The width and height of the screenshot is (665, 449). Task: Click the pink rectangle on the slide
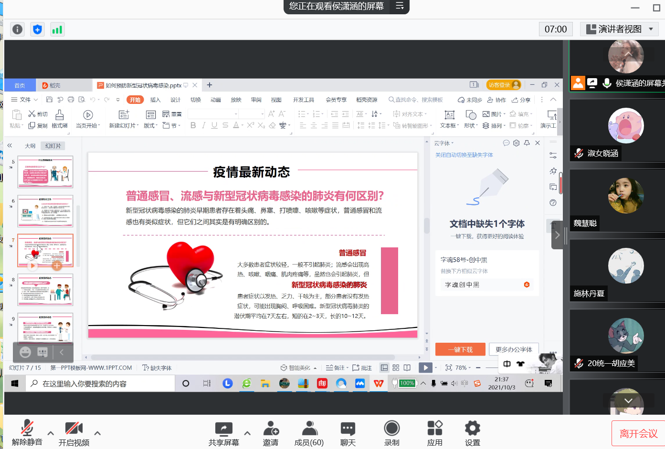pyautogui.click(x=389, y=281)
